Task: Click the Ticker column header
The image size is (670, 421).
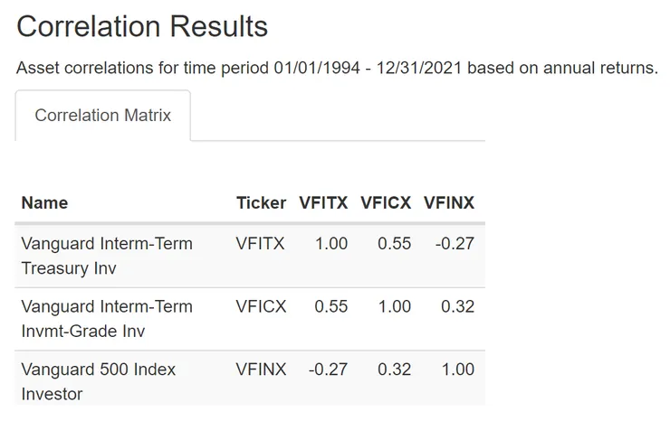Action: [261, 202]
